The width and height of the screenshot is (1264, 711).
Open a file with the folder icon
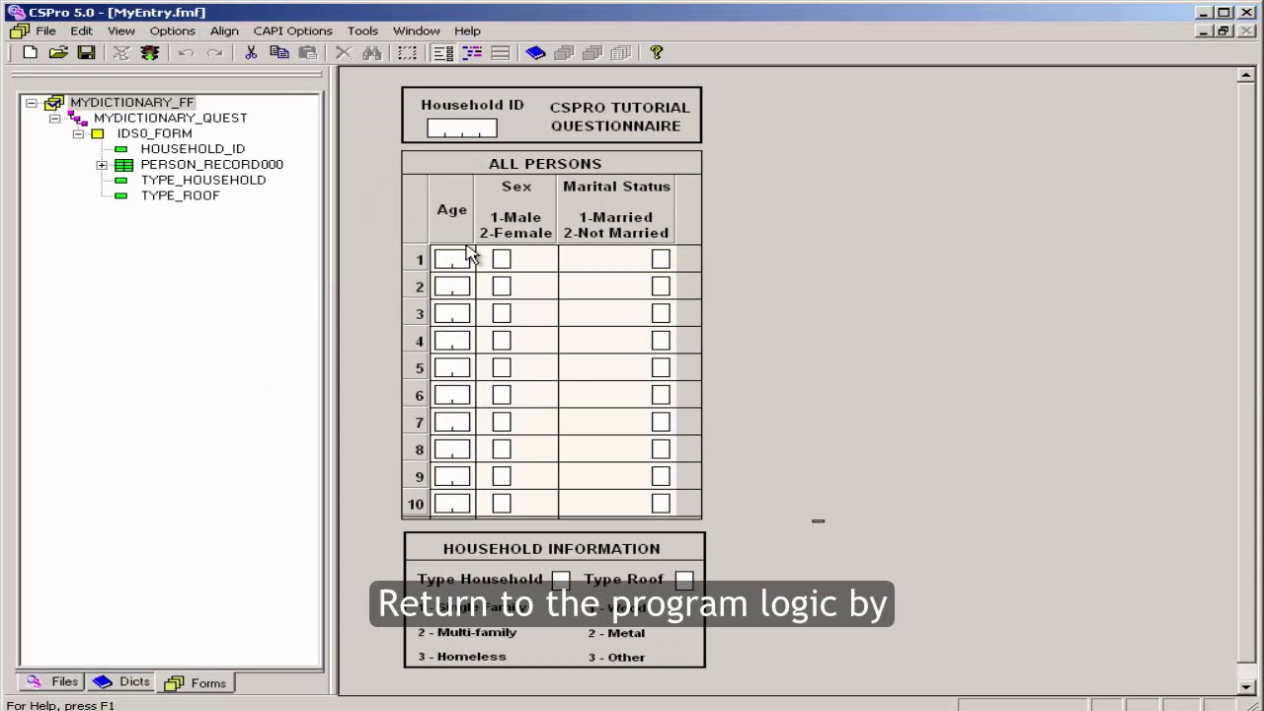tap(58, 53)
